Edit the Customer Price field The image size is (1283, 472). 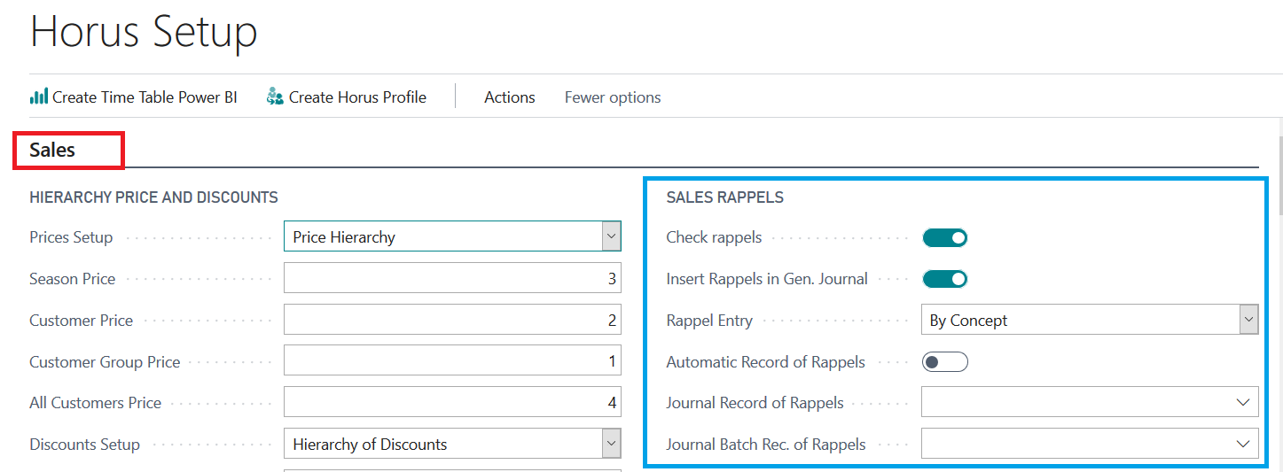452,320
